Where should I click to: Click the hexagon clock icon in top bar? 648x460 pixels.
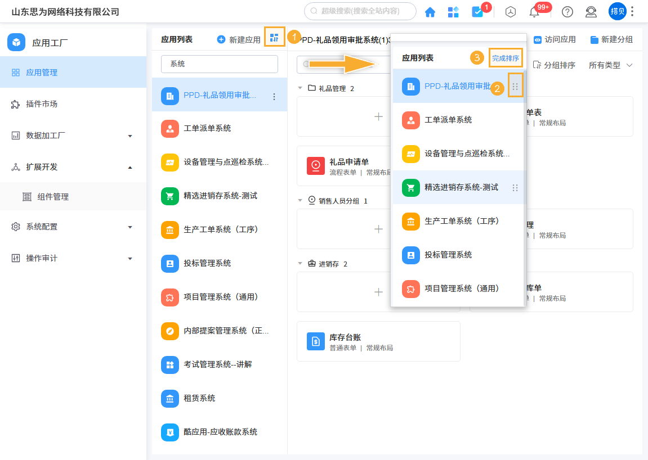pos(510,11)
